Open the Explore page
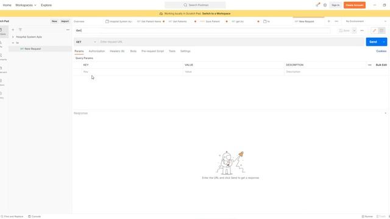The image size is (390, 219). 46,5
